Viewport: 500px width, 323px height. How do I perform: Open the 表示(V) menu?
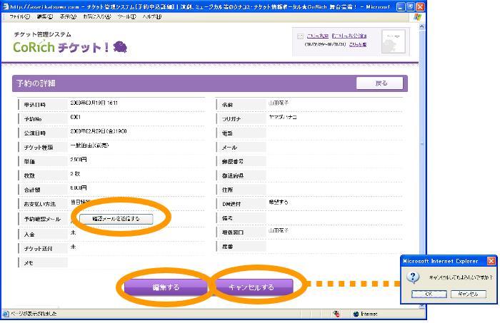(x=69, y=16)
